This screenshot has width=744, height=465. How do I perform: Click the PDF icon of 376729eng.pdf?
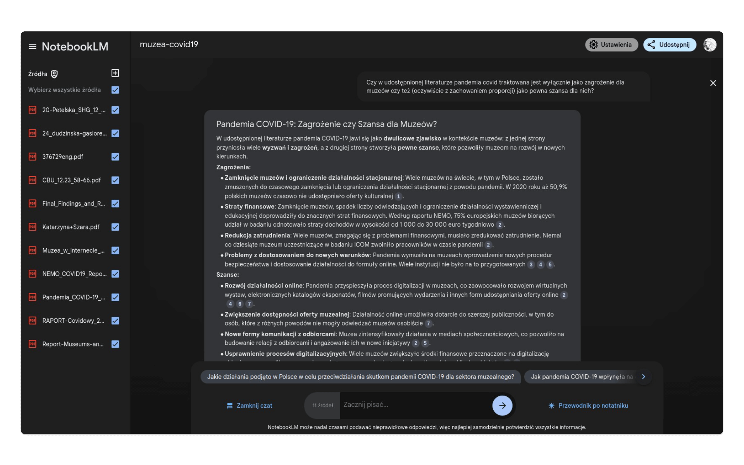[33, 157]
